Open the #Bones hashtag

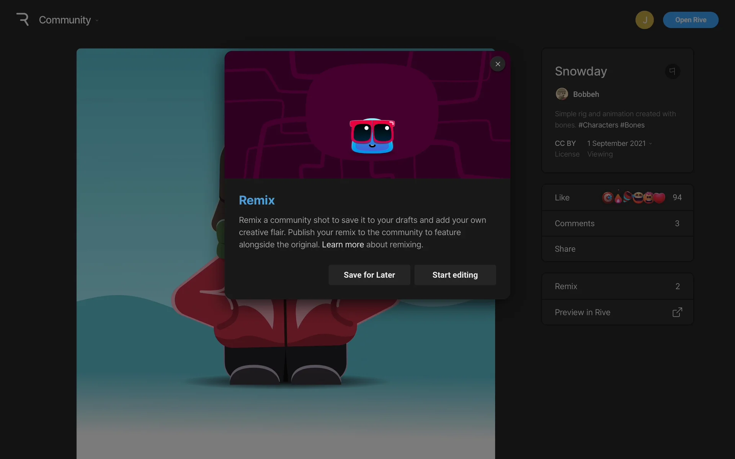[632, 125]
